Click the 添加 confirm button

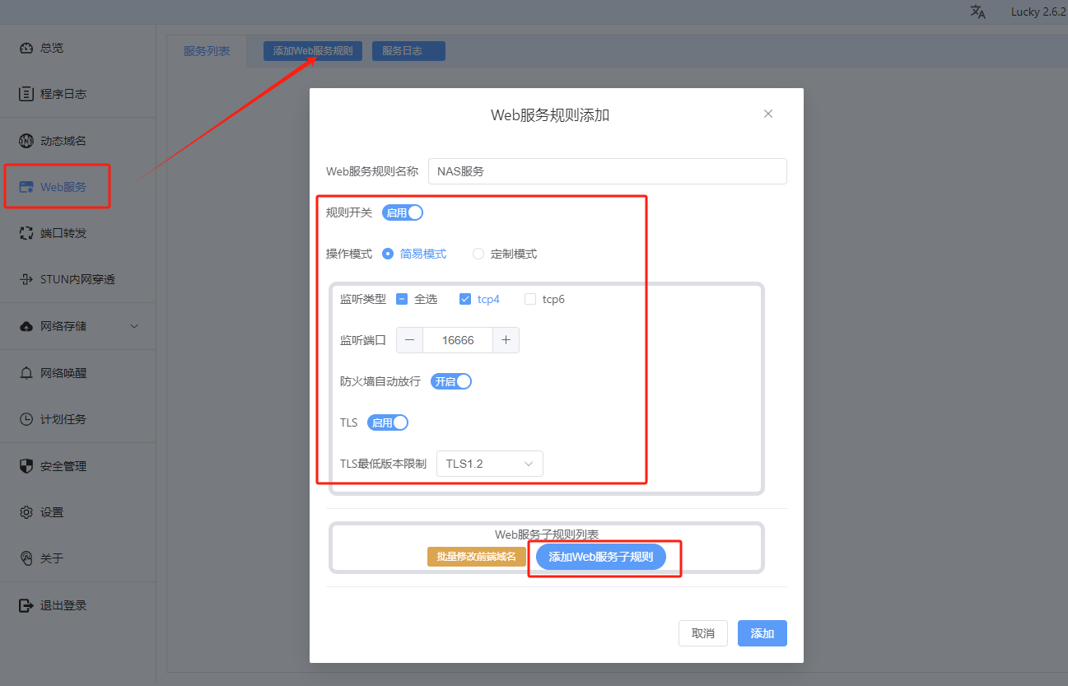coord(763,633)
